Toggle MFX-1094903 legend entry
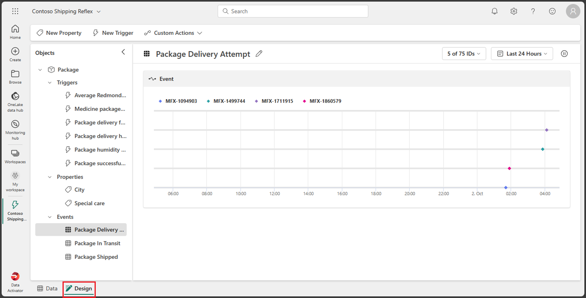 pyautogui.click(x=178, y=101)
